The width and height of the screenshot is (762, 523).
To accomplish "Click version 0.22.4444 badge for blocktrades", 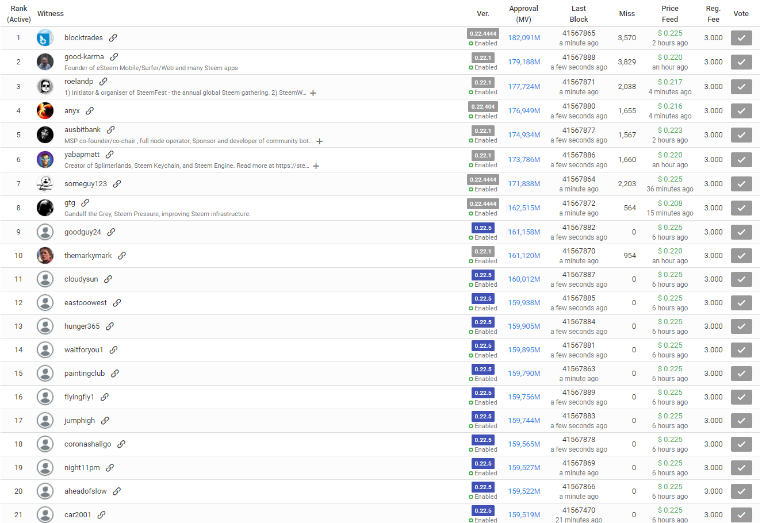I will tap(483, 33).
